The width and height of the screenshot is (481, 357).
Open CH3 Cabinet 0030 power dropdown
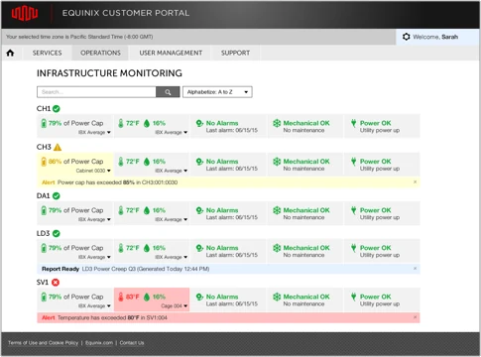(93, 171)
